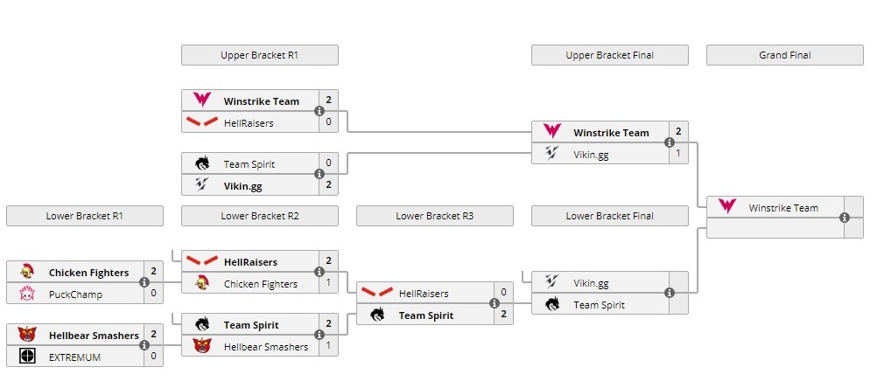
Task: Click the EXTREMUM team logo
Action: click(x=27, y=356)
